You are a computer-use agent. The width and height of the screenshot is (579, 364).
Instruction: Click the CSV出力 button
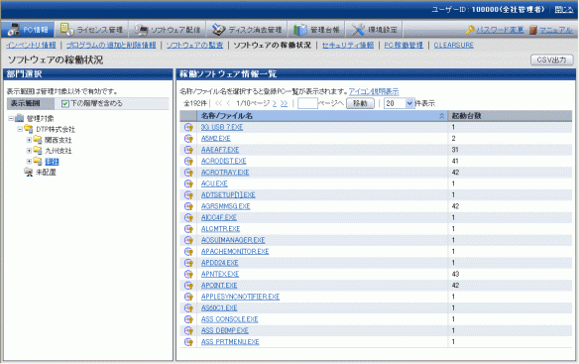click(x=551, y=60)
